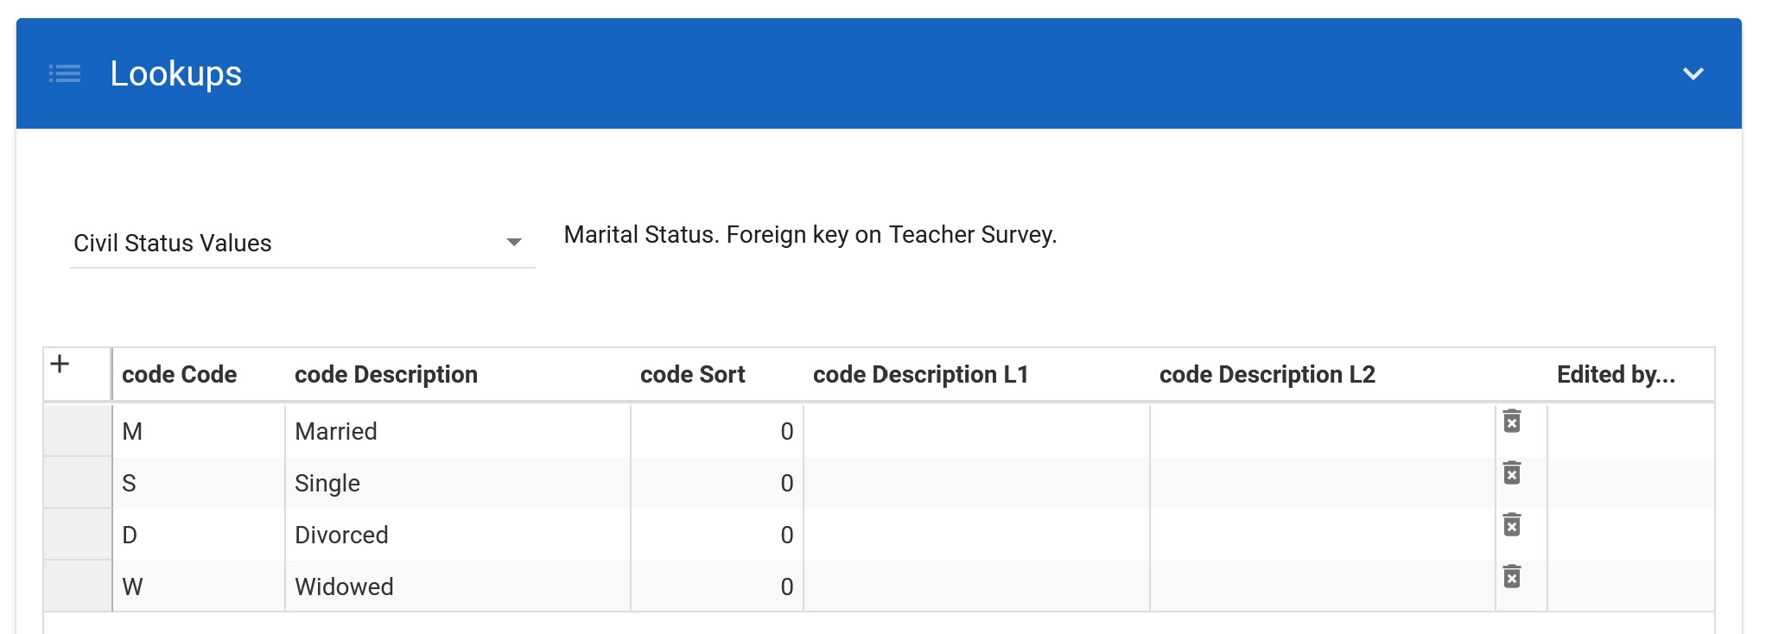Open the Civil Status Values dropdown
The width and height of the screenshot is (1766, 634).
click(x=302, y=243)
